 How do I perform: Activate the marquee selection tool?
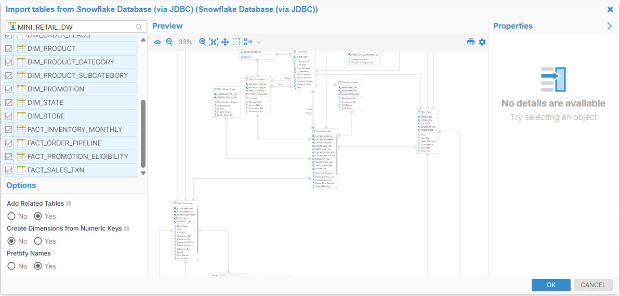(236, 42)
